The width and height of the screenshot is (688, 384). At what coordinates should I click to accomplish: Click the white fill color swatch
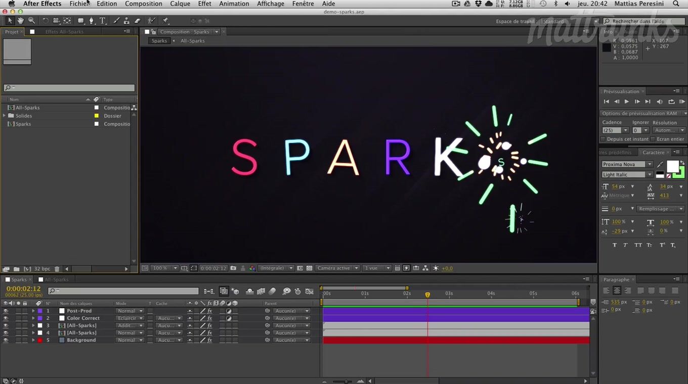click(672, 166)
